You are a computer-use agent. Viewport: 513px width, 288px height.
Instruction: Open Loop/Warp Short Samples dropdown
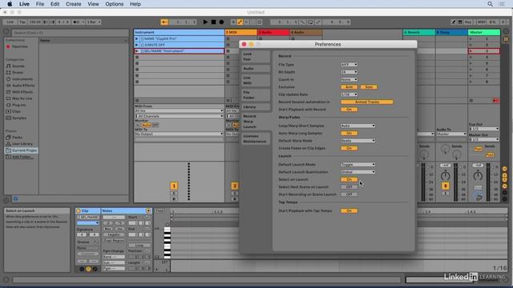point(357,126)
